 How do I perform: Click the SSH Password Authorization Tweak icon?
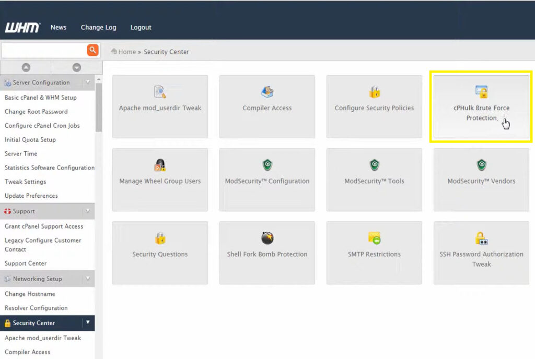481,238
